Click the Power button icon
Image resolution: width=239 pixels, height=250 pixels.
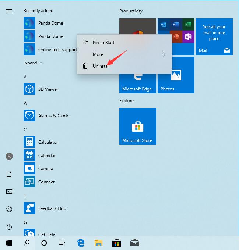pos(9,227)
